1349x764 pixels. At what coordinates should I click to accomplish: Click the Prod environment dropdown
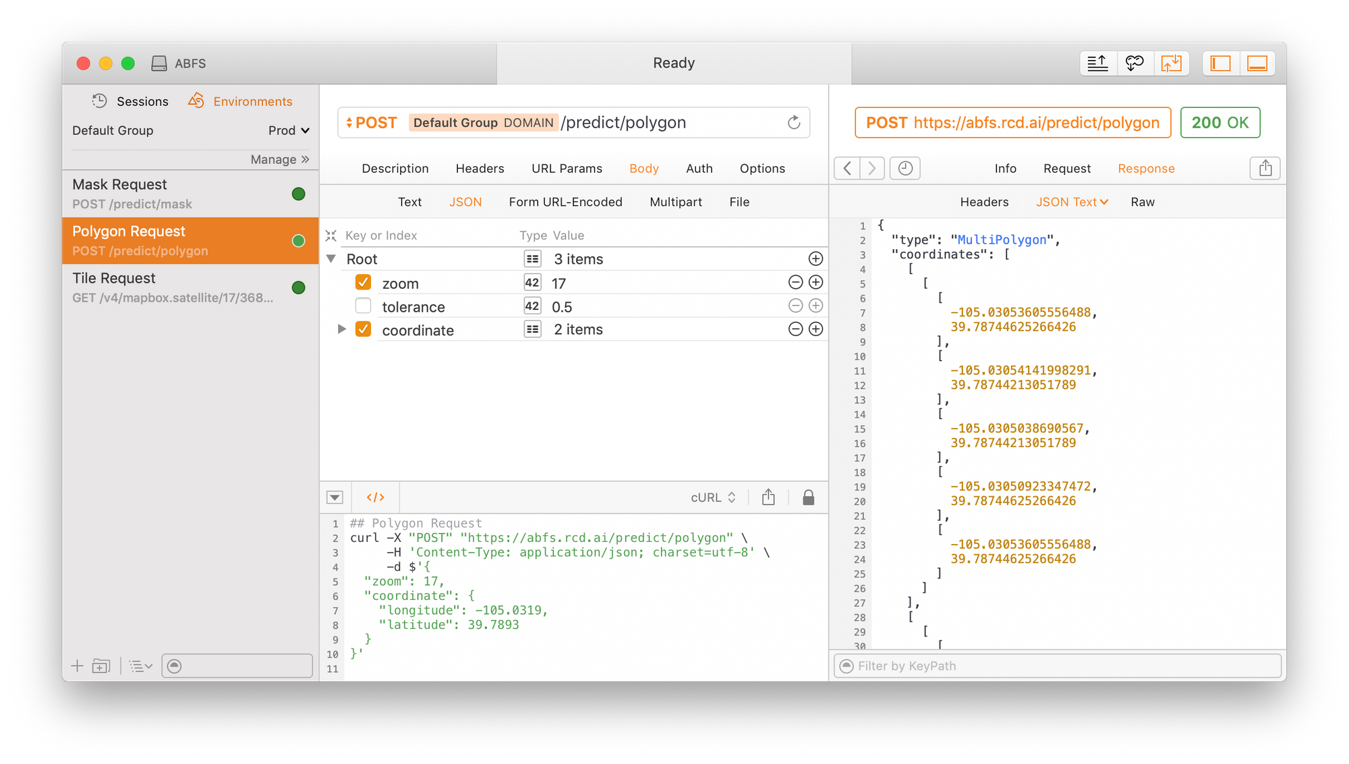tap(287, 130)
